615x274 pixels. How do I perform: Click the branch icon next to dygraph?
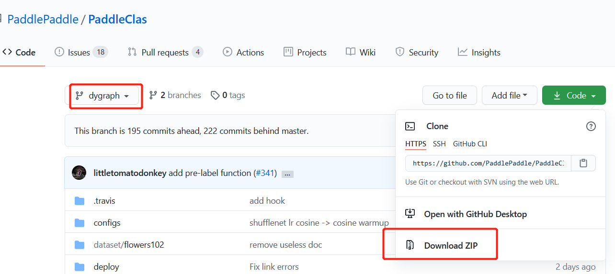pyautogui.click(x=79, y=96)
